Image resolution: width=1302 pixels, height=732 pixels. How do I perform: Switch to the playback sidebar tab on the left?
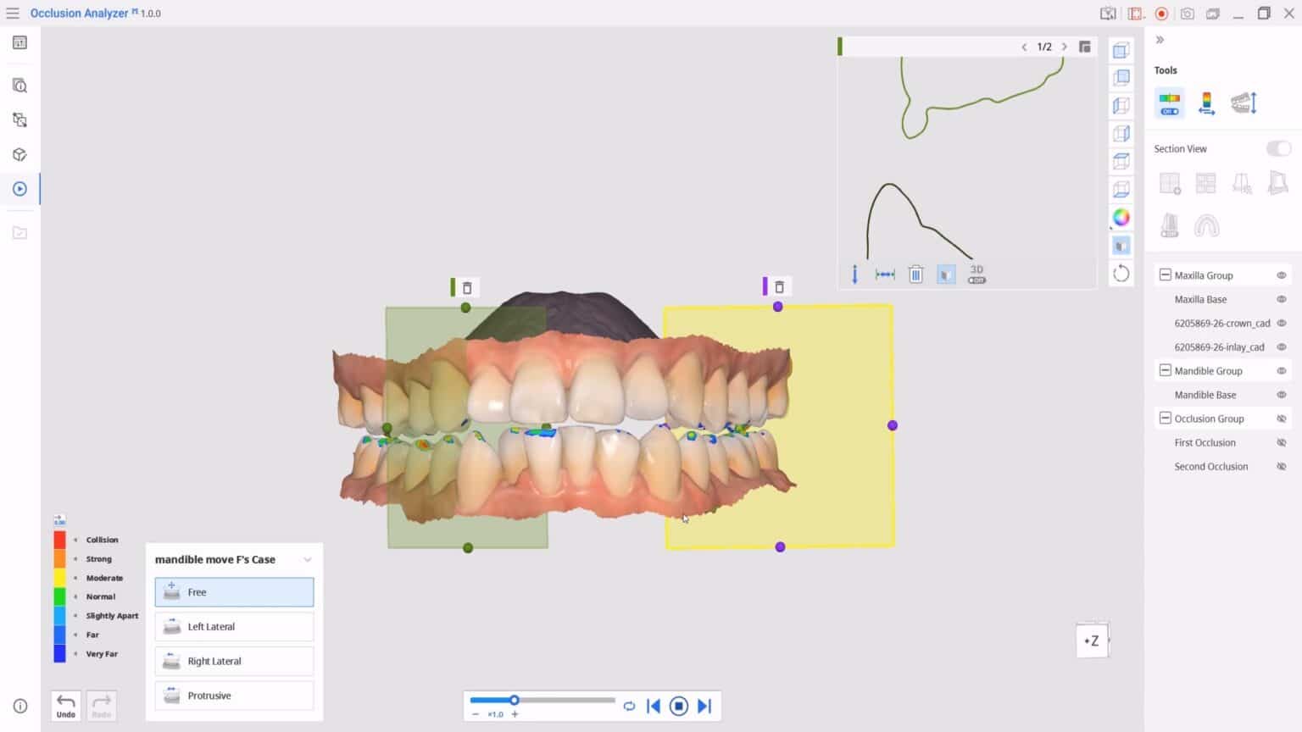coord(19,188)
